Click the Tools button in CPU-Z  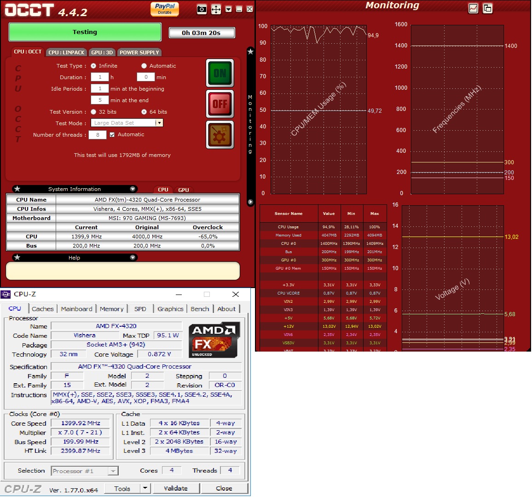pyautogui.click(x=122, y=488)
